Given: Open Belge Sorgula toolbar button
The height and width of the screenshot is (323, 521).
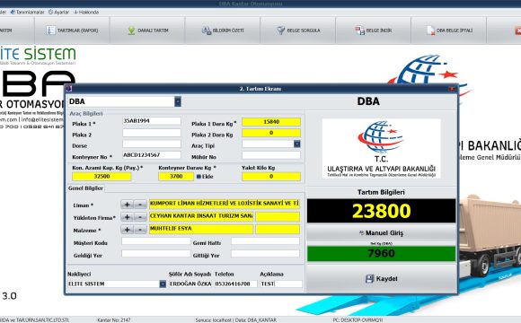Looking at the screenshot, I should (x=298, y=31).
